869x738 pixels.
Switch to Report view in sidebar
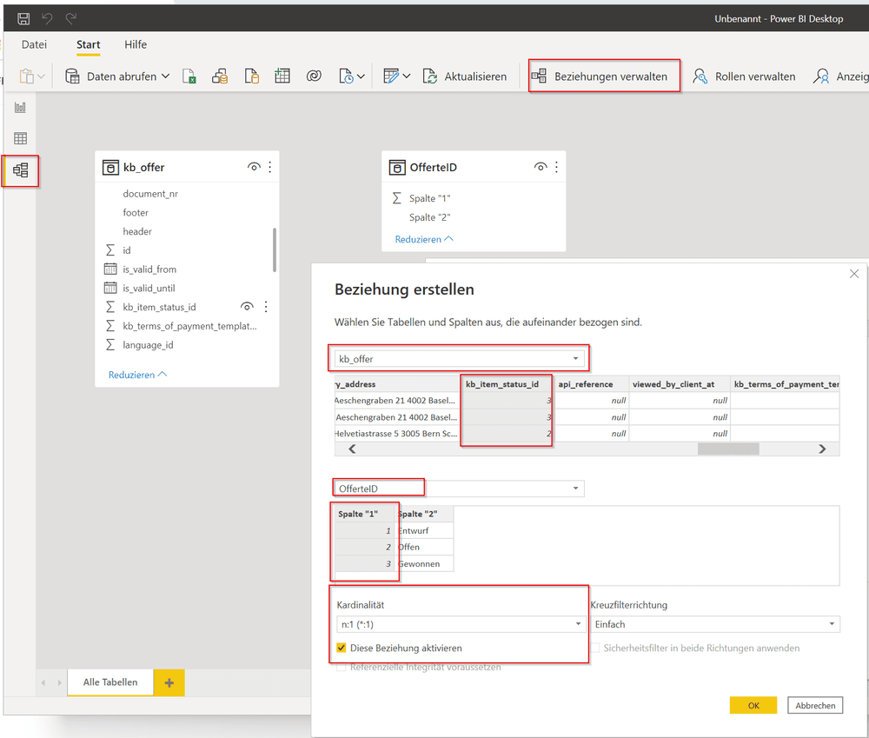coord(21,107)
